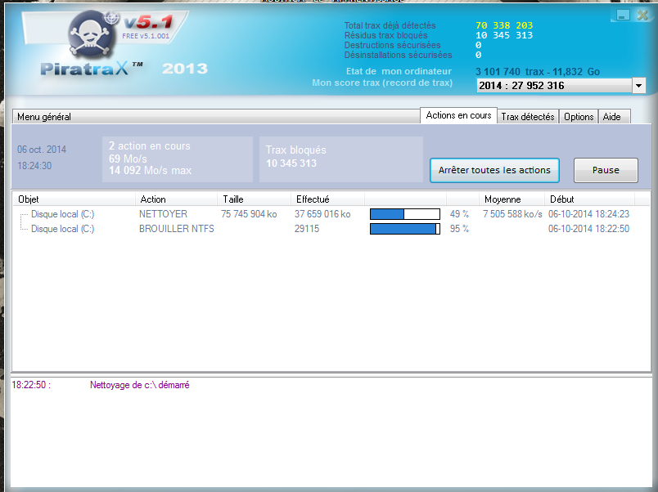Click the Effectué column header
This screenshot has height=492, width=658.
[327, 199]
